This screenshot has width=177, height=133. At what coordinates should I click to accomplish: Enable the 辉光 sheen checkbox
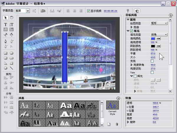tap(135, 76)
